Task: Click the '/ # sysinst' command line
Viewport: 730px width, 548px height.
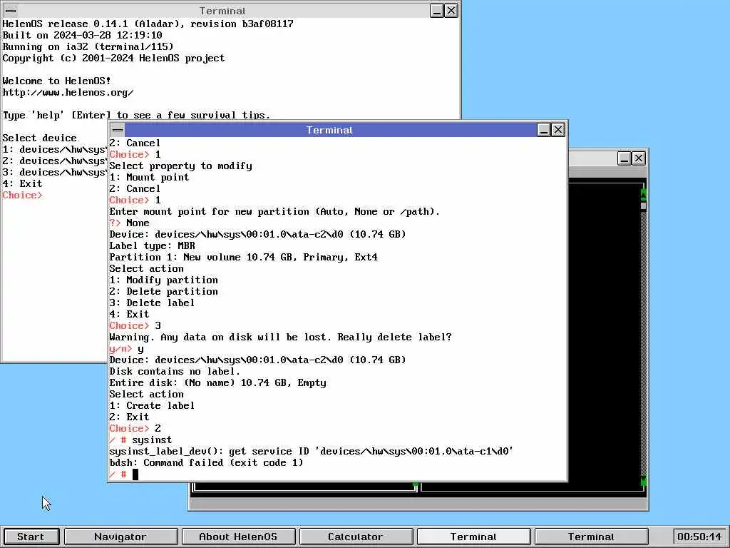Action: [140, 440]
